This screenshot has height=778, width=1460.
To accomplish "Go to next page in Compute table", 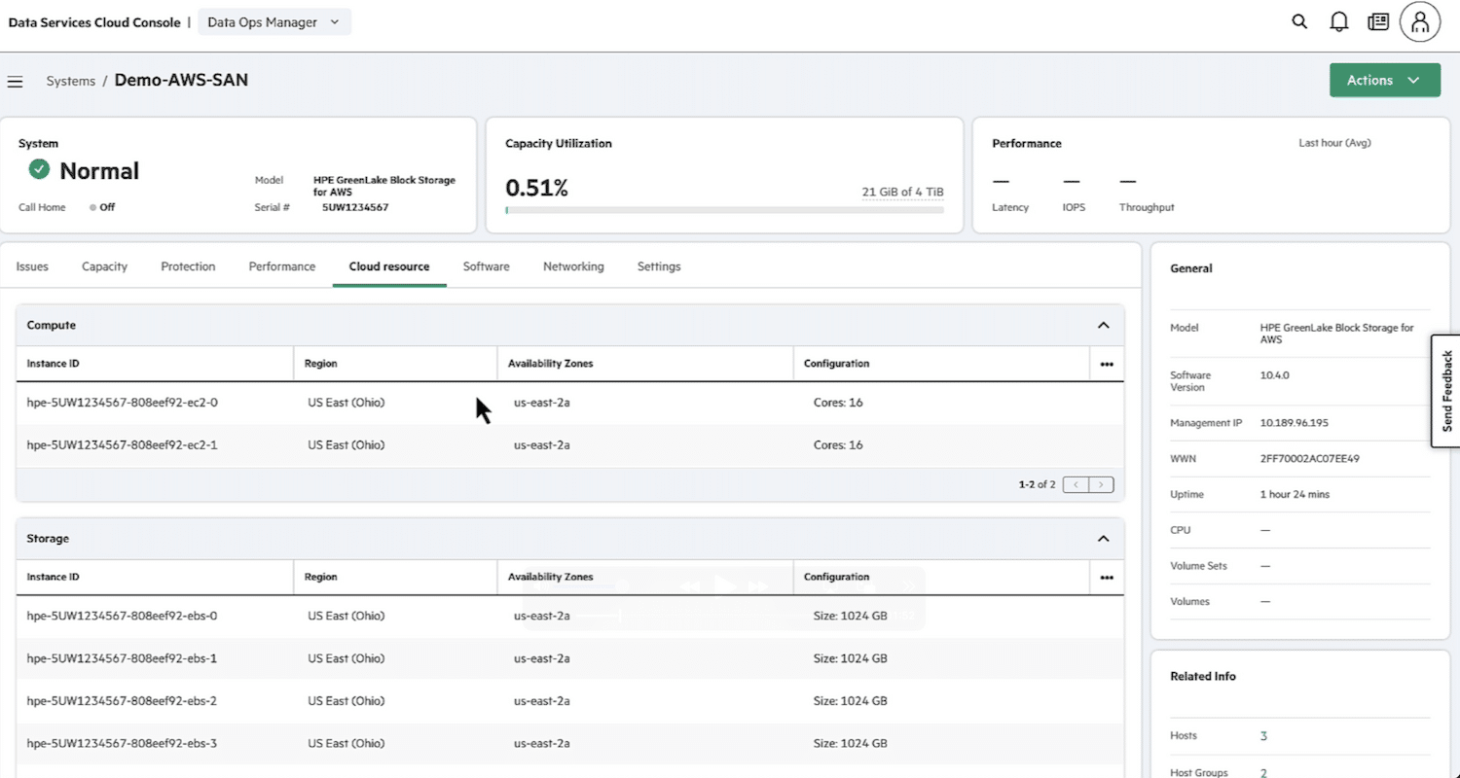I will pos(1102,484).
